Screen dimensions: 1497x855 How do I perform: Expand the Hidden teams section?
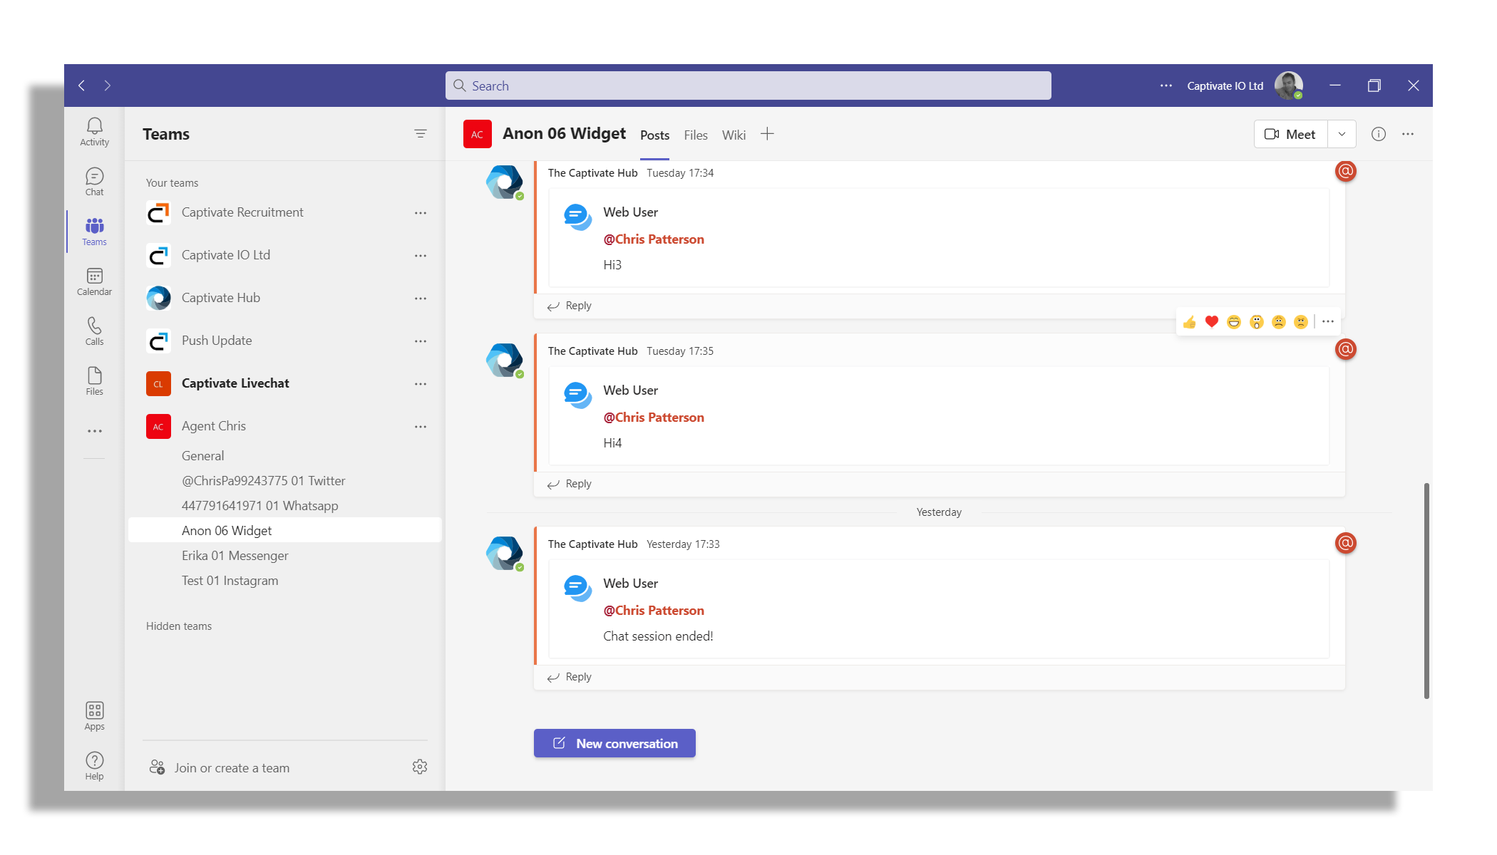pyautogui.click(x=179, y=626)
